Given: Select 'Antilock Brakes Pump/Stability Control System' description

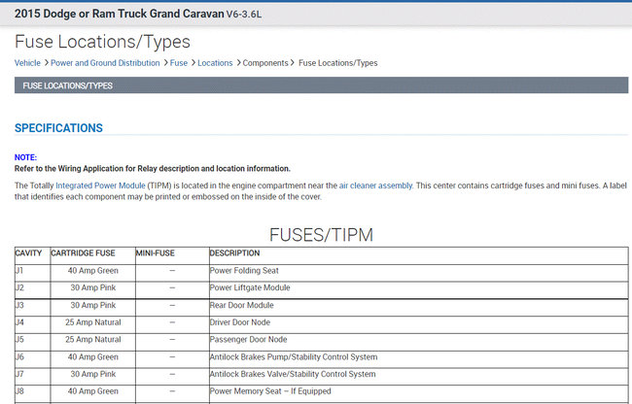Looking at the screenshot, I should click(294, 357).
